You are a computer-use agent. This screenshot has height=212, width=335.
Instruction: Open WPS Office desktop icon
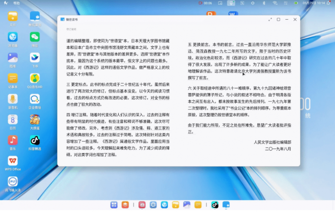click(12, 161)
